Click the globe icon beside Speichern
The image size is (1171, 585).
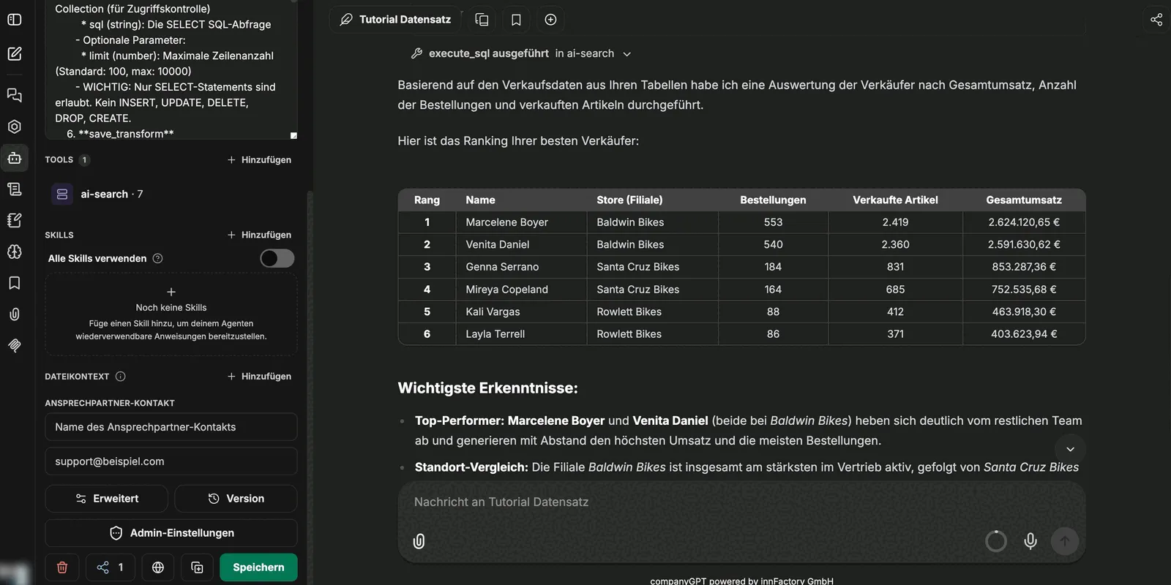[158, 567]
